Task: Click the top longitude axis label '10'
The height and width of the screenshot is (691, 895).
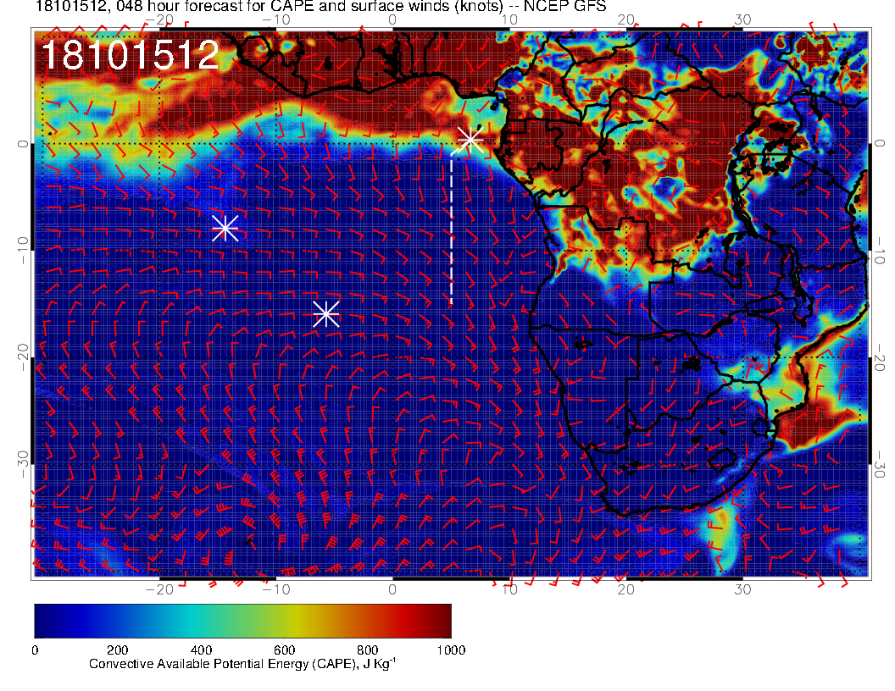Action: tap(509, 20)
